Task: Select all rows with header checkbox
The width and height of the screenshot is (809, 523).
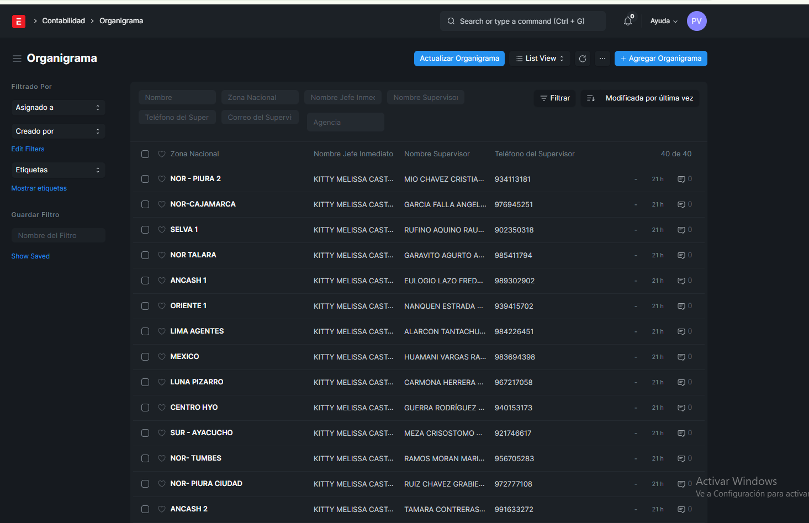Action: [145, 154]
